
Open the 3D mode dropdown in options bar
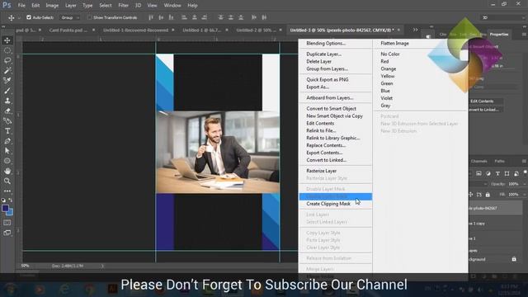(x=504, y=17)
